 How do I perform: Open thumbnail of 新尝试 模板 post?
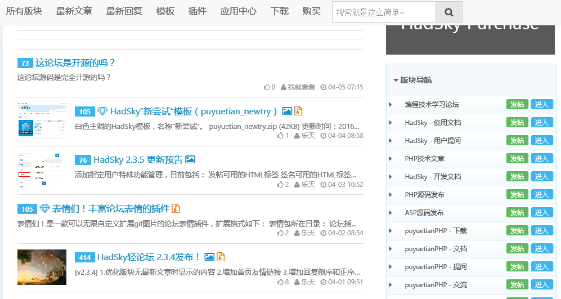42,121
